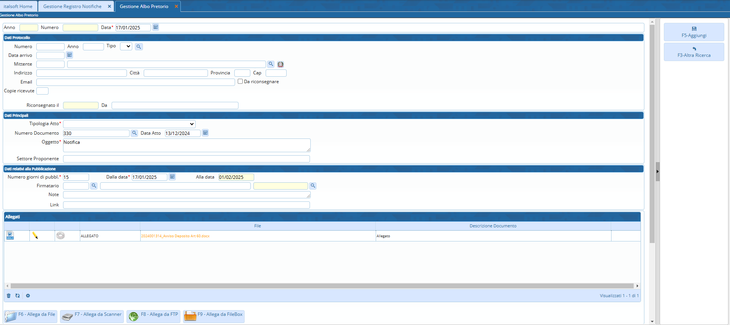
Task: Click F6 - Allega da File
Action: click(x=31, y=316)
